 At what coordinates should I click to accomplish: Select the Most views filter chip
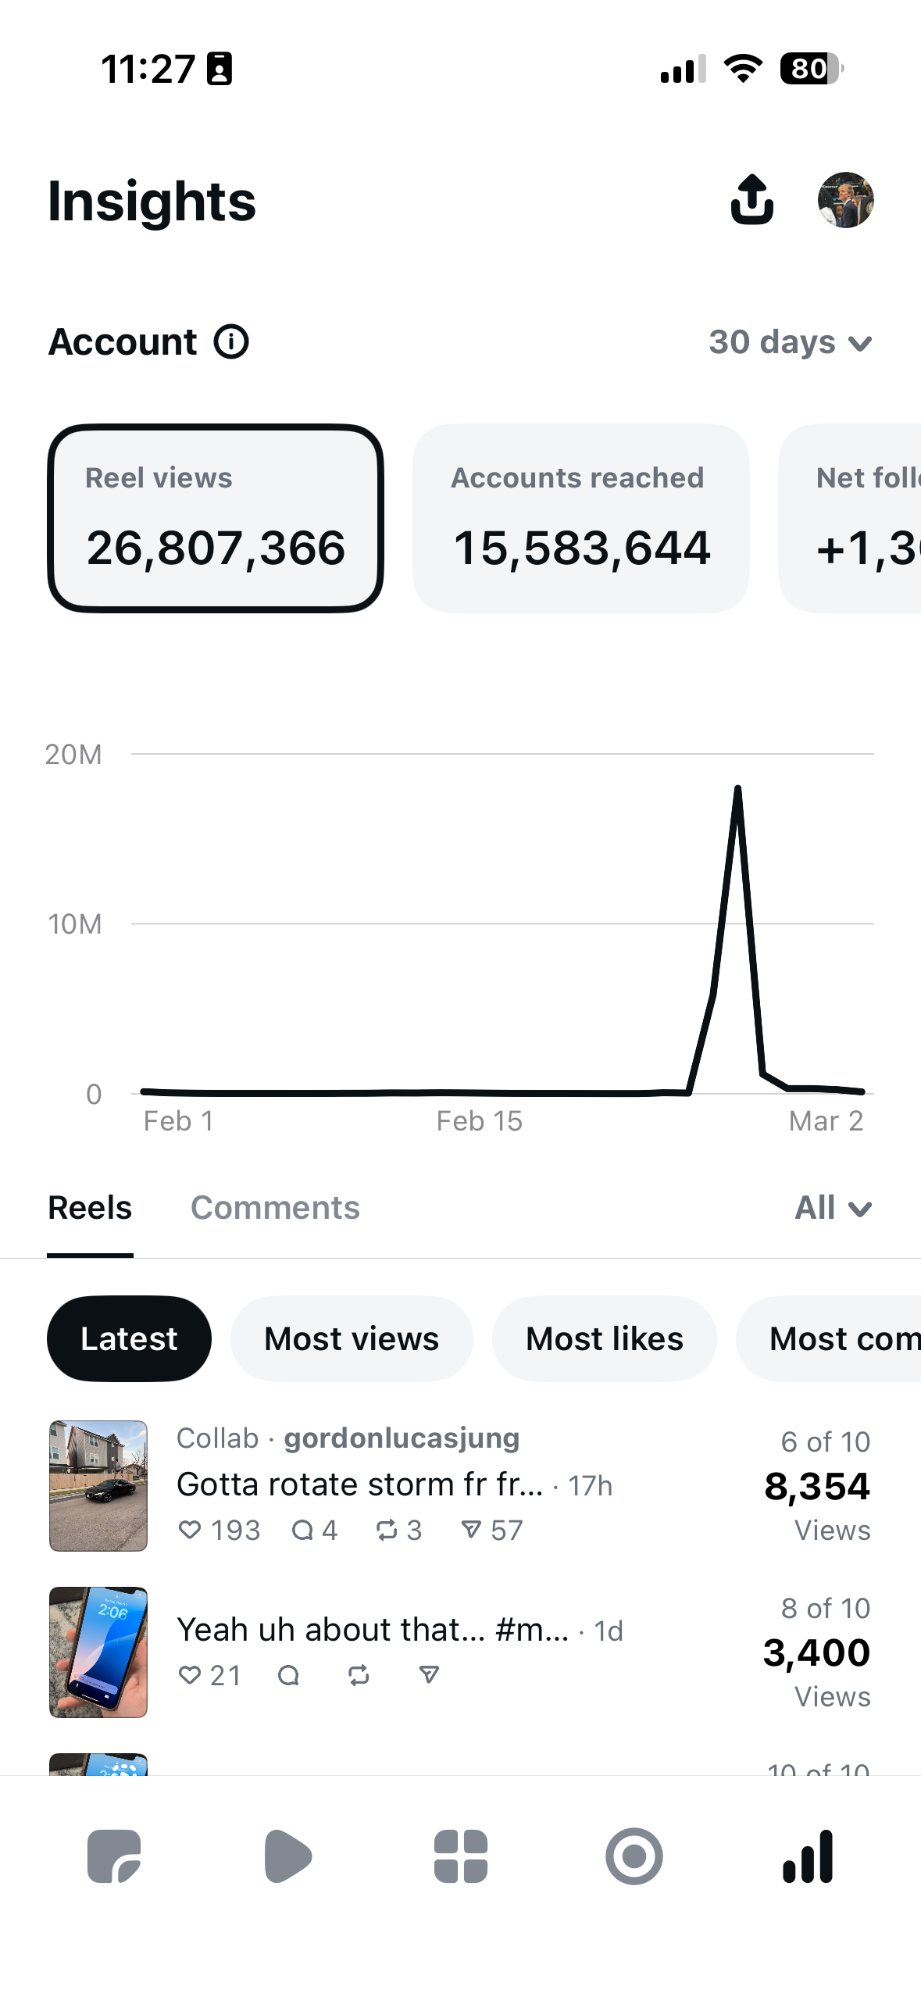pyautogui.click(x=352, y=1338)
